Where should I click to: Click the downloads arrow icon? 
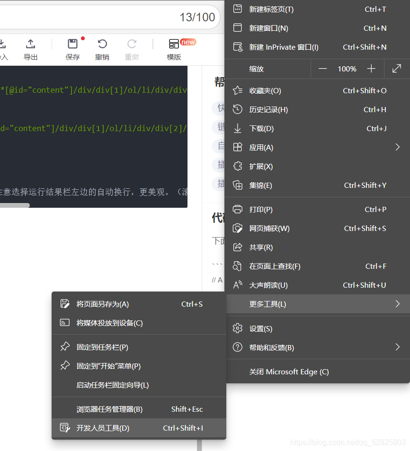tap(237, 128)
